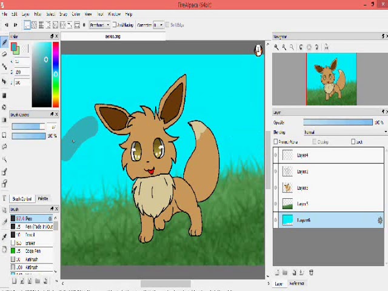Enable the crisscross grid snap icon
This screenshot has width=388, height=291.
click(x=41, y=25)
